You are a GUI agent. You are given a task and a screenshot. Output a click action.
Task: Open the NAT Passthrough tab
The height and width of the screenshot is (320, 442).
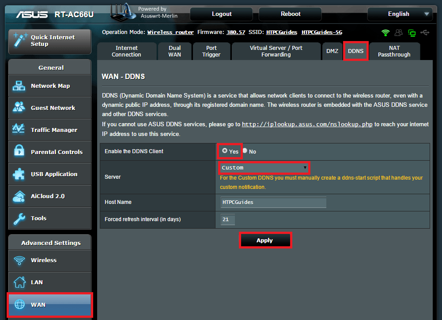point(394,51)
